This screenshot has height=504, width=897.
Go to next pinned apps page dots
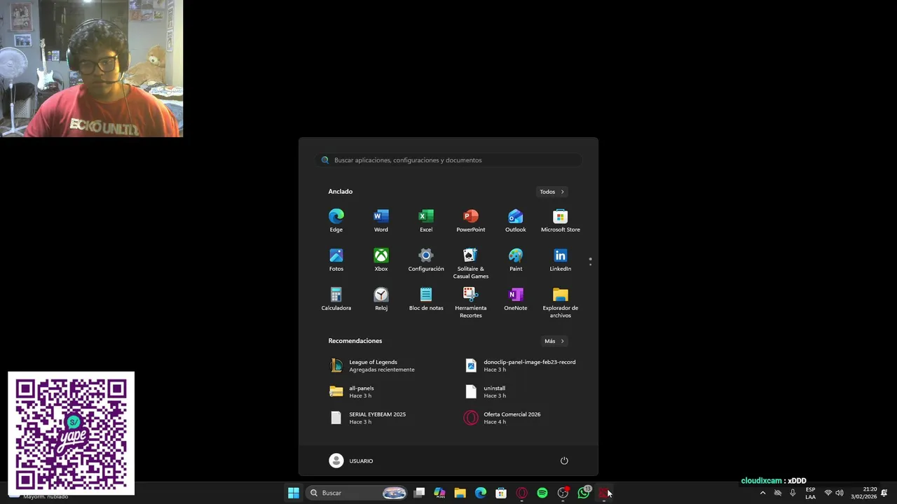click(x=591, y=262)
